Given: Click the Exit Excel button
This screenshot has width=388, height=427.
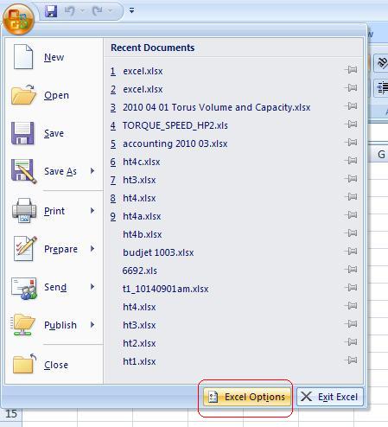Looking at the screenshot, I should (x=330, y=397).
